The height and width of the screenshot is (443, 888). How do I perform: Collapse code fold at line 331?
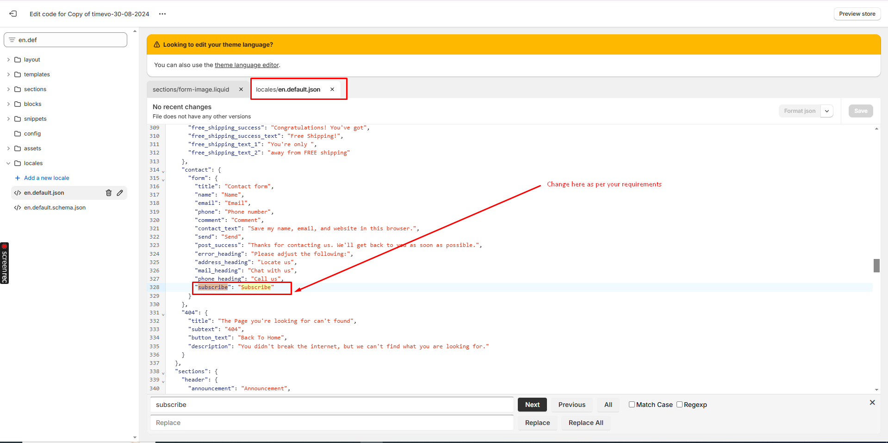point(163,314)
